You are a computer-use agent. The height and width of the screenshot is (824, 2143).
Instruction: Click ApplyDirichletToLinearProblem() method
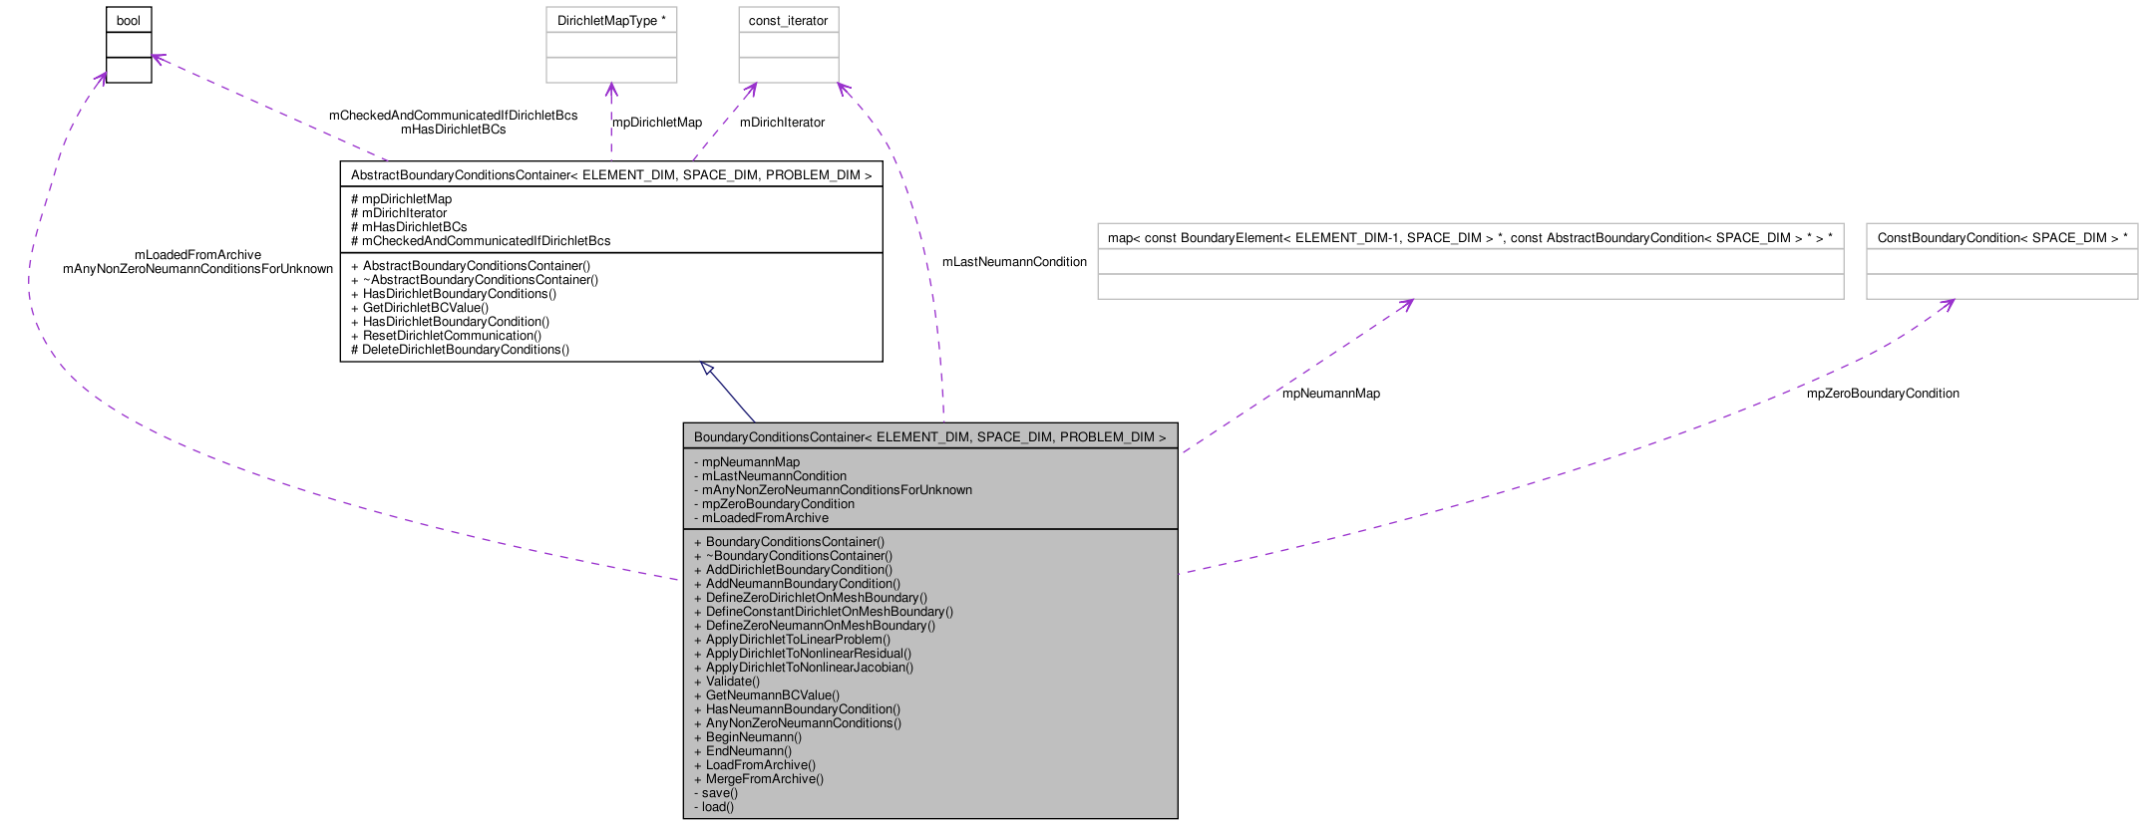tap(792, 640)
